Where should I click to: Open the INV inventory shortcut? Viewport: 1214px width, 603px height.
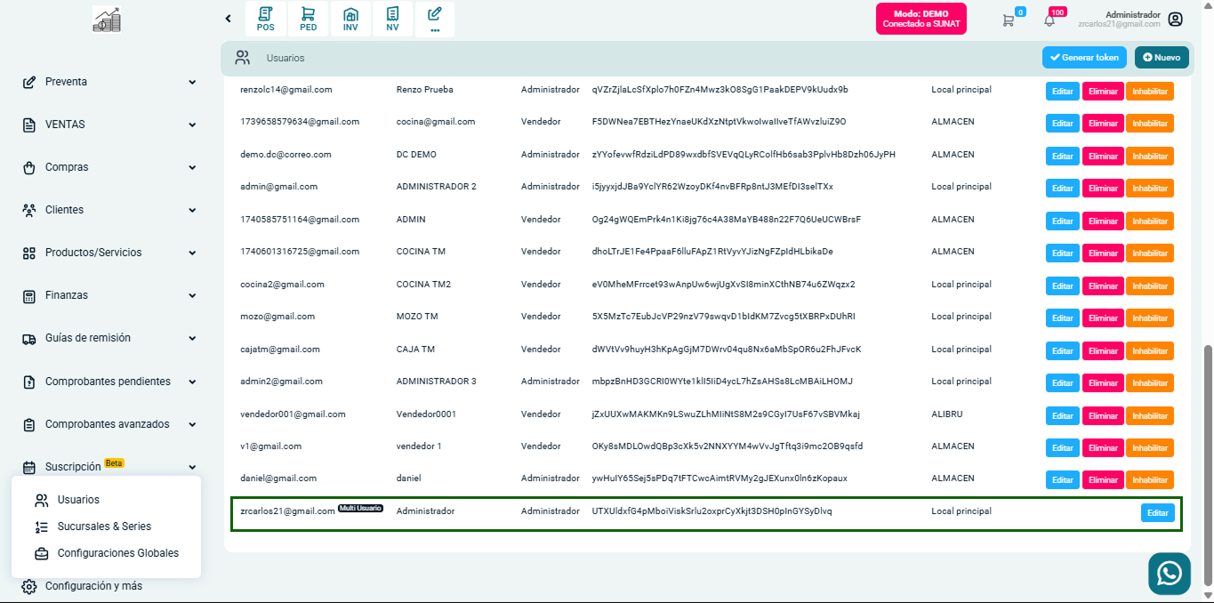point(350,19)
